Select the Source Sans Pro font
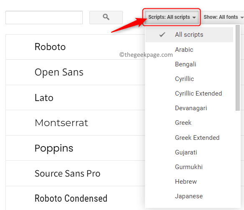The width and height of the screenshot is (244, 210). point(75,173)
